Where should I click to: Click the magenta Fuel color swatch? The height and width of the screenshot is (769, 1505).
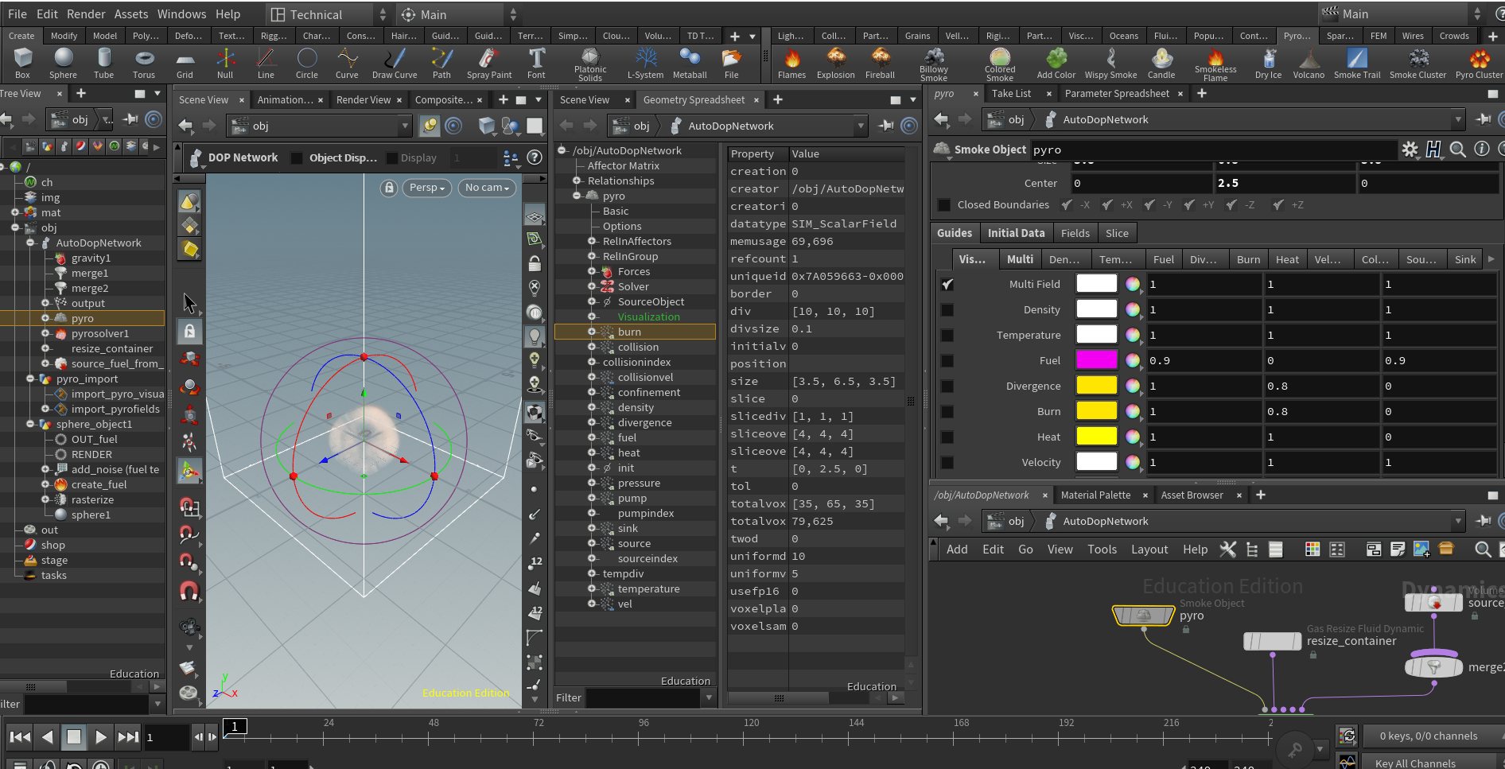click(1096, 360)
